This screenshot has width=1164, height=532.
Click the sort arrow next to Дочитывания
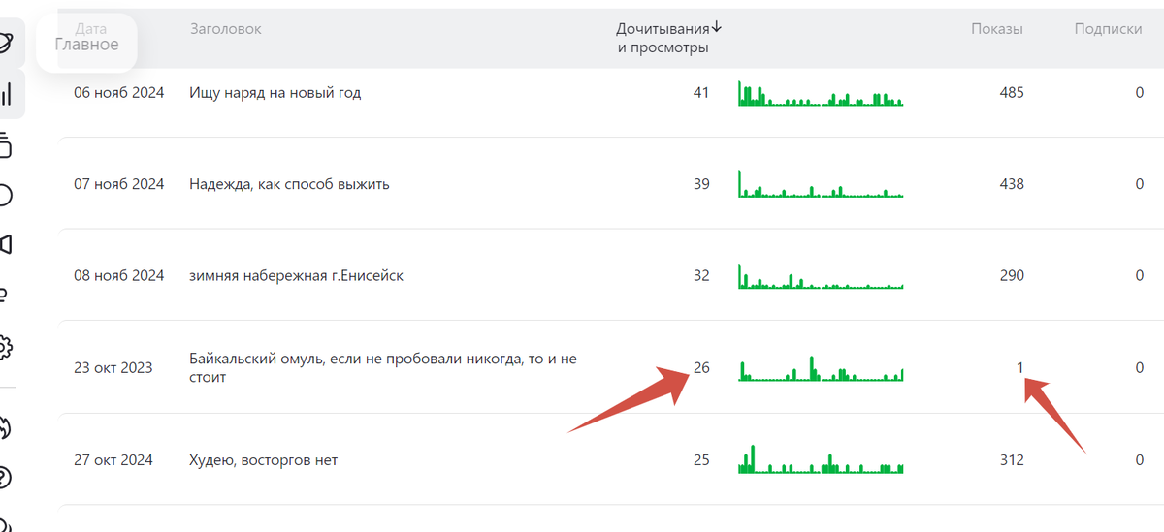pos(717,28)
